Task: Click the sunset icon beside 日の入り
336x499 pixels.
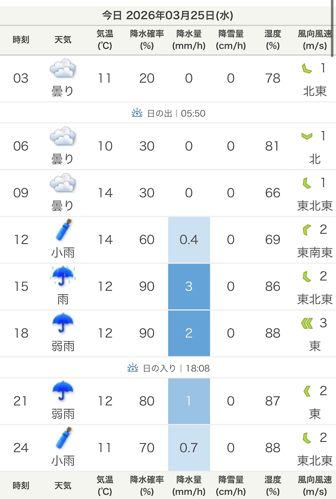Action: (x=133, y=368)
